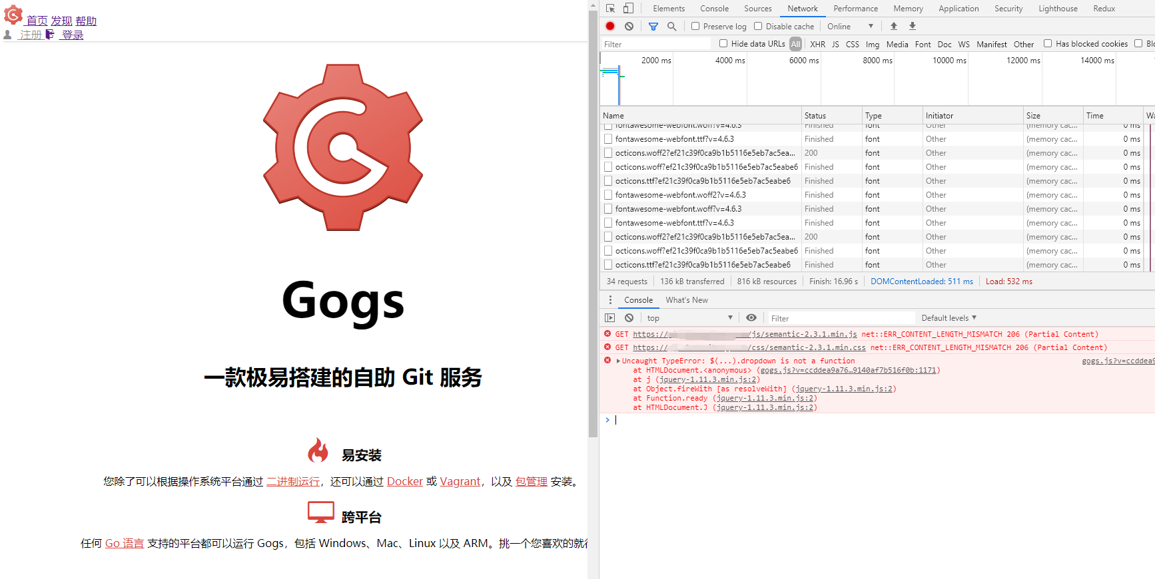Open jquery-1.11.3.min.js:2 link on Function.ready line

765,398
